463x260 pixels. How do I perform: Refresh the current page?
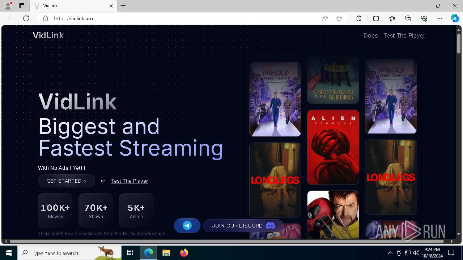click(x=26, y=18)
